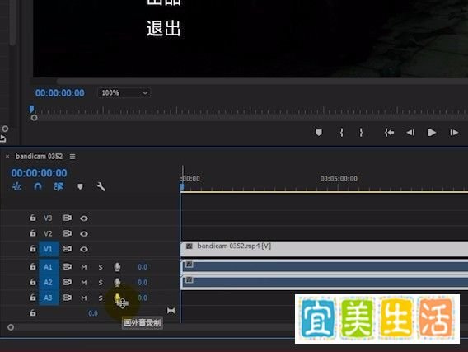This screenshot has height=352, width=468.
Task: Click the program monitor playhead marker
Action: (31, 109)
